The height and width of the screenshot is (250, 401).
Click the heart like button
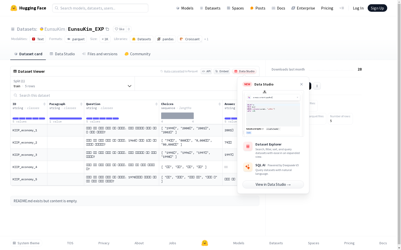(120, 29)
